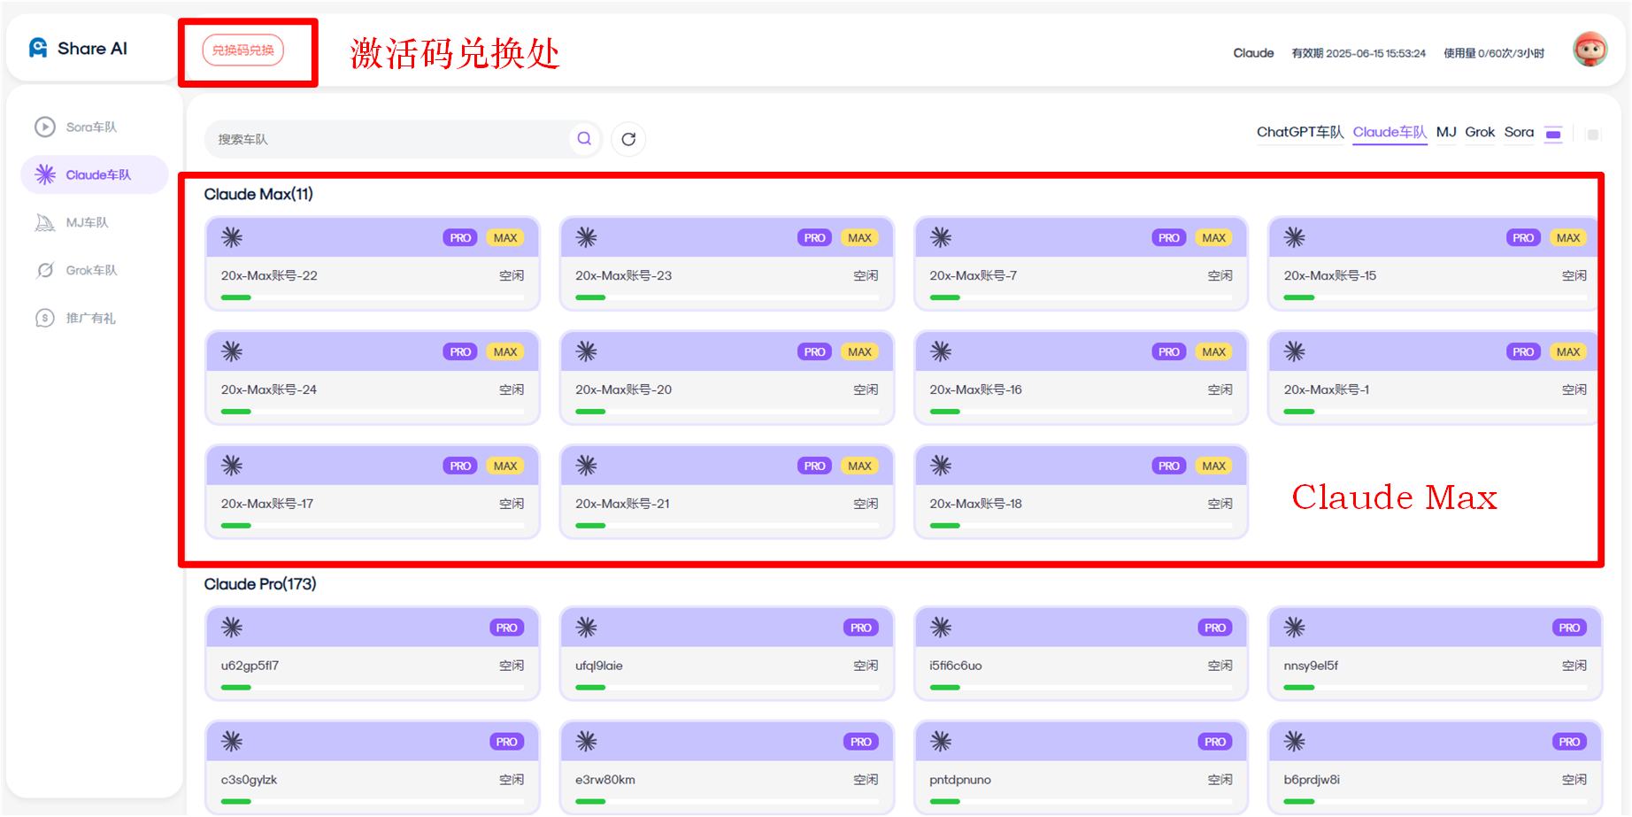Click Claude icon on 20x-Max账号-21 card
The width and height of the screenshot is (1632, 817).
tap(586, 466)
